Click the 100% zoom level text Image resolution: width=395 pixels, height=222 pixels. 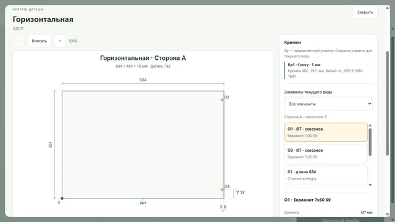click(73, 41)
